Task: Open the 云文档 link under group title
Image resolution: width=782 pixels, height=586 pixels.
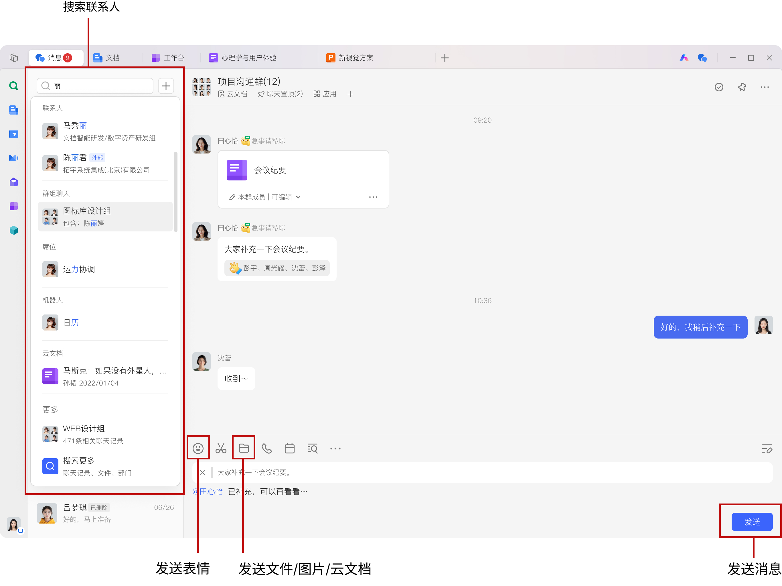Action: pos(233,94)
